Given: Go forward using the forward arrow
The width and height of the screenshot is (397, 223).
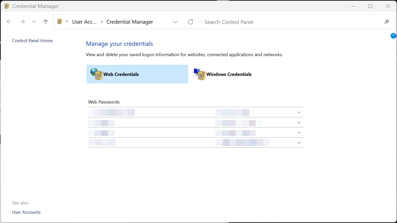Looking at the screenshot, I should pyautogui.click(x=22, y=22).
